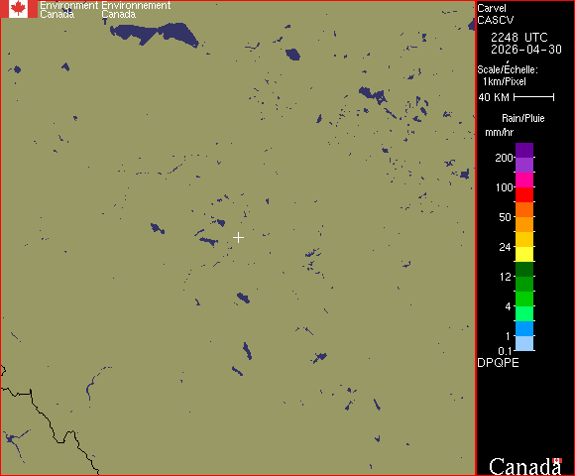Click the Environnement Canada French title
Image resolution: width=575 pixels, height=476 pixels.
click(x=136, y=10)
